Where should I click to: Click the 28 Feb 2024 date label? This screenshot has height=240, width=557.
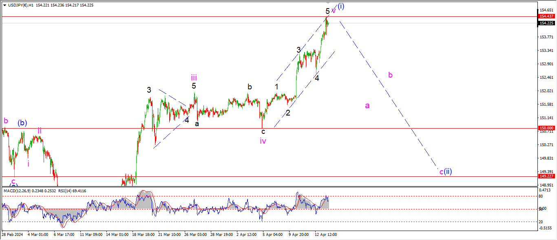[x=12, y=235]
